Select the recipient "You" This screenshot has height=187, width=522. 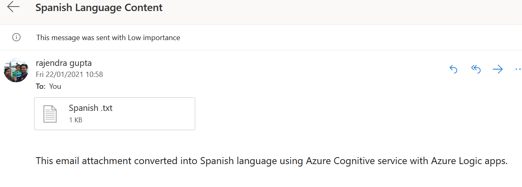click(55, 86)
